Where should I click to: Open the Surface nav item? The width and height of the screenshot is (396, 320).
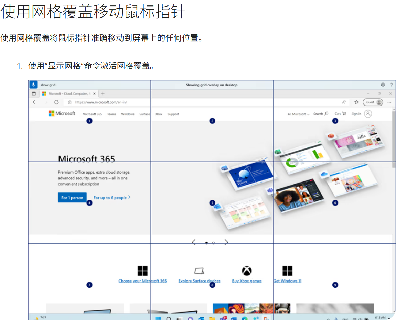click(x=145, y=114)
